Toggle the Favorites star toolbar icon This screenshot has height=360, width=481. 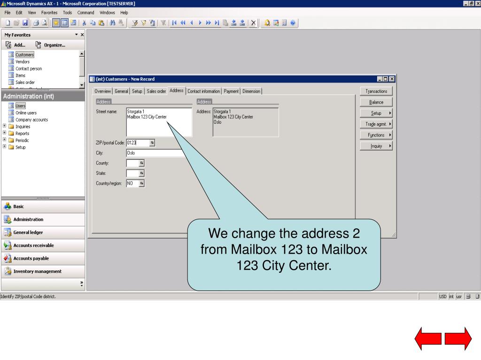[56, 22]
